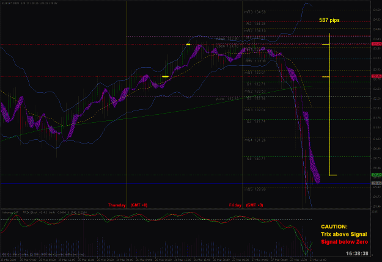This screenshot has width=382, height=262.
Task: Click the yellow "CAUTION:" heading
Action: pos(334,227)
